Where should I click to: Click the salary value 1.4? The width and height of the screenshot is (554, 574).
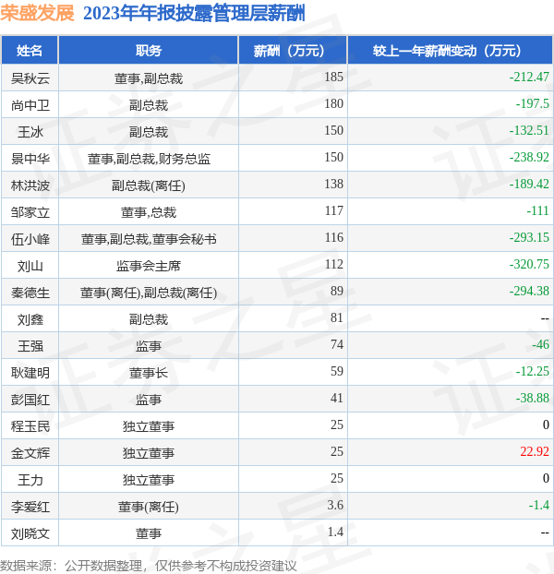click(x=335, y=532)
